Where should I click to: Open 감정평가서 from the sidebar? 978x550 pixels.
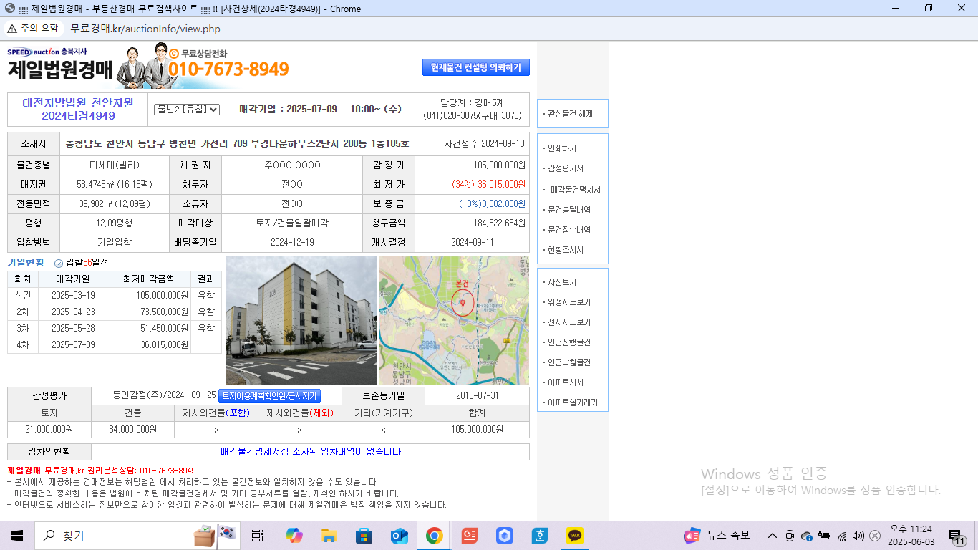(x=564, y=168)
